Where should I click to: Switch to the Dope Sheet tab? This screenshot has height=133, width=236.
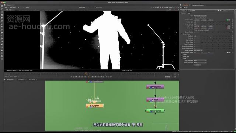(x=32, y=80)
